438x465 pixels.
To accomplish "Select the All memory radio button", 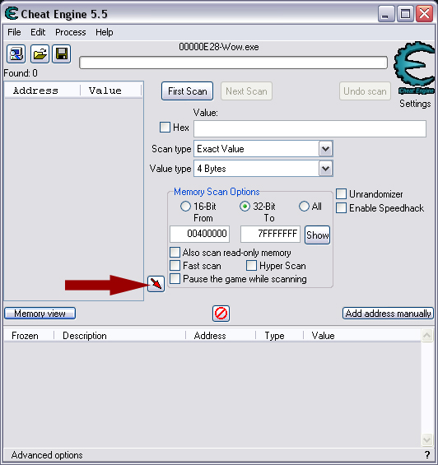I will click(x=304, y=206).
